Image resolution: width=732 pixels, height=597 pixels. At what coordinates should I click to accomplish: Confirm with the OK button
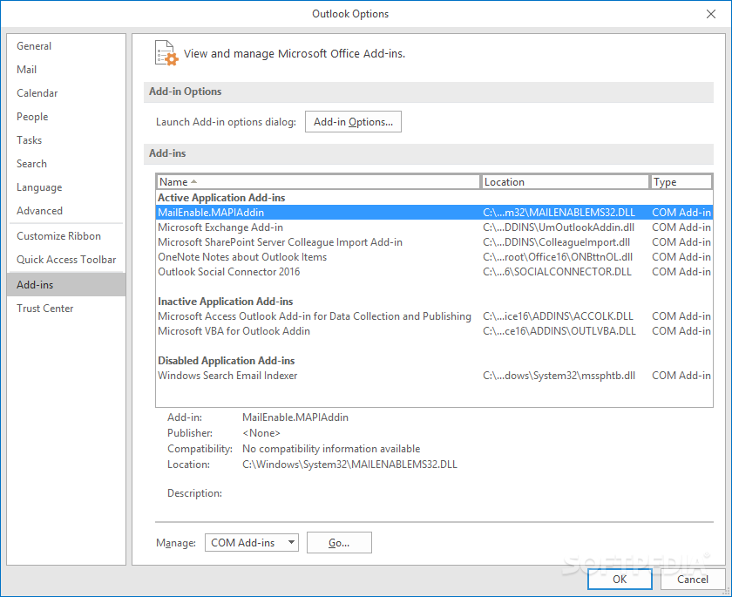tap(620, 580)
